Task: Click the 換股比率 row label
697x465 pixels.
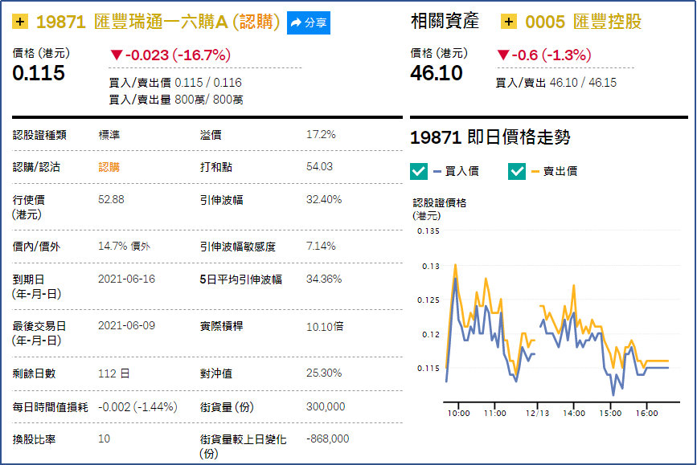Action: click(x=35, y=439)
